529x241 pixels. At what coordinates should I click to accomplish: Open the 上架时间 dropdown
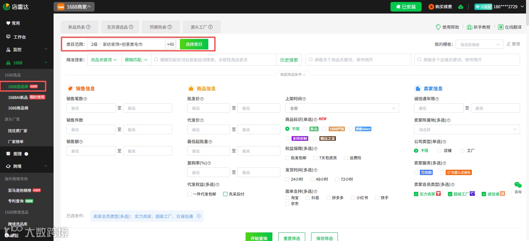pos(342,108)
